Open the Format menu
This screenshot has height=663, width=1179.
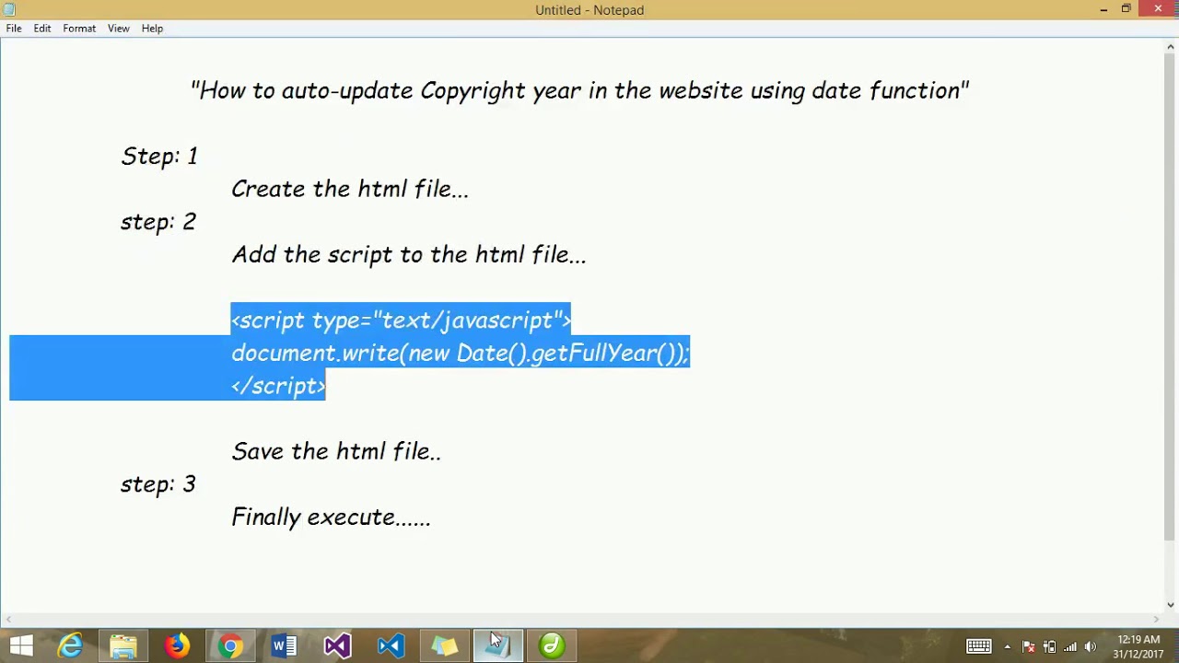pyautogui.click(x=79, y=29)
